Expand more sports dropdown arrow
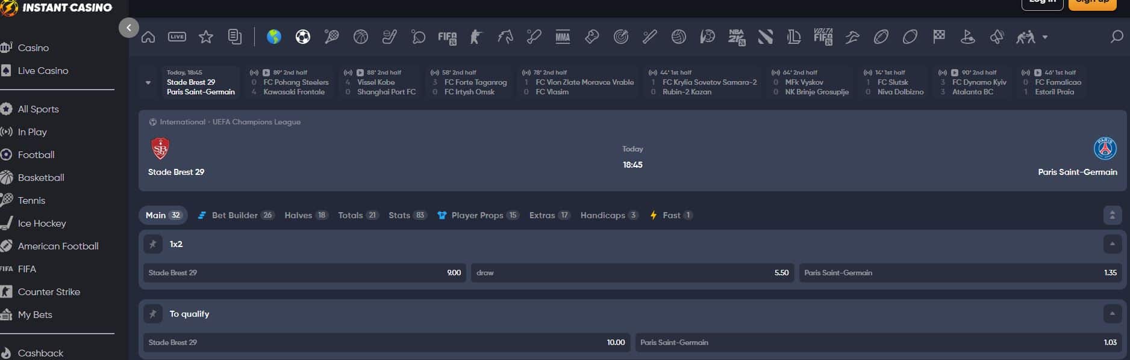Screen dimensions: 1130x360 1045,37
